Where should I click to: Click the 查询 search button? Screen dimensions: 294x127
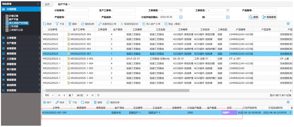[x=254, y=17]
